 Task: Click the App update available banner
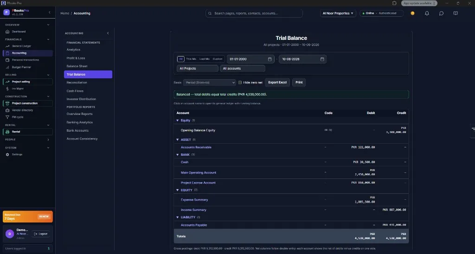tap(419, 3)
